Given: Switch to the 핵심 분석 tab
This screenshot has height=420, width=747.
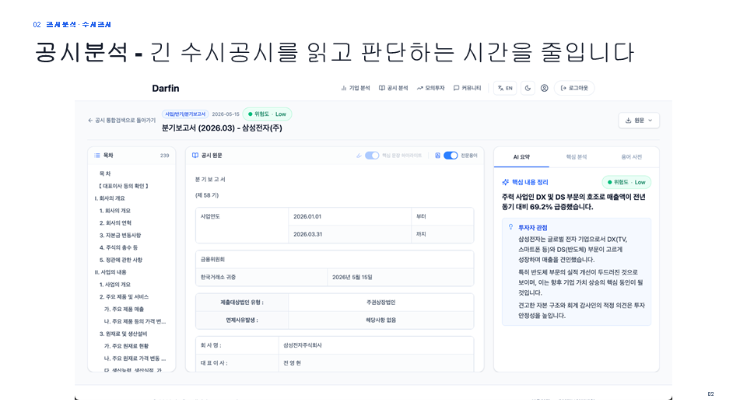Looking at the screenshot, I should click(x=577, y=156).
